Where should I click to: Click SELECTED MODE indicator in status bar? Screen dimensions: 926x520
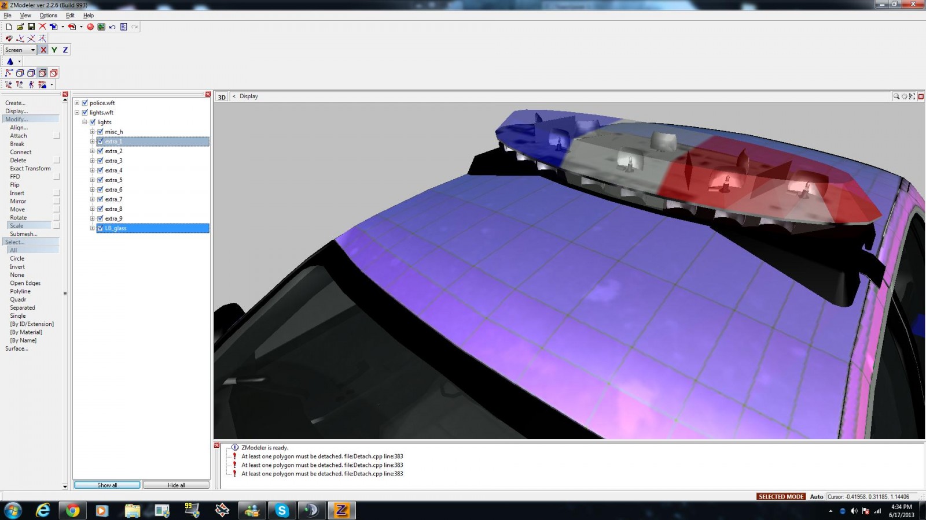click(781, 496)
